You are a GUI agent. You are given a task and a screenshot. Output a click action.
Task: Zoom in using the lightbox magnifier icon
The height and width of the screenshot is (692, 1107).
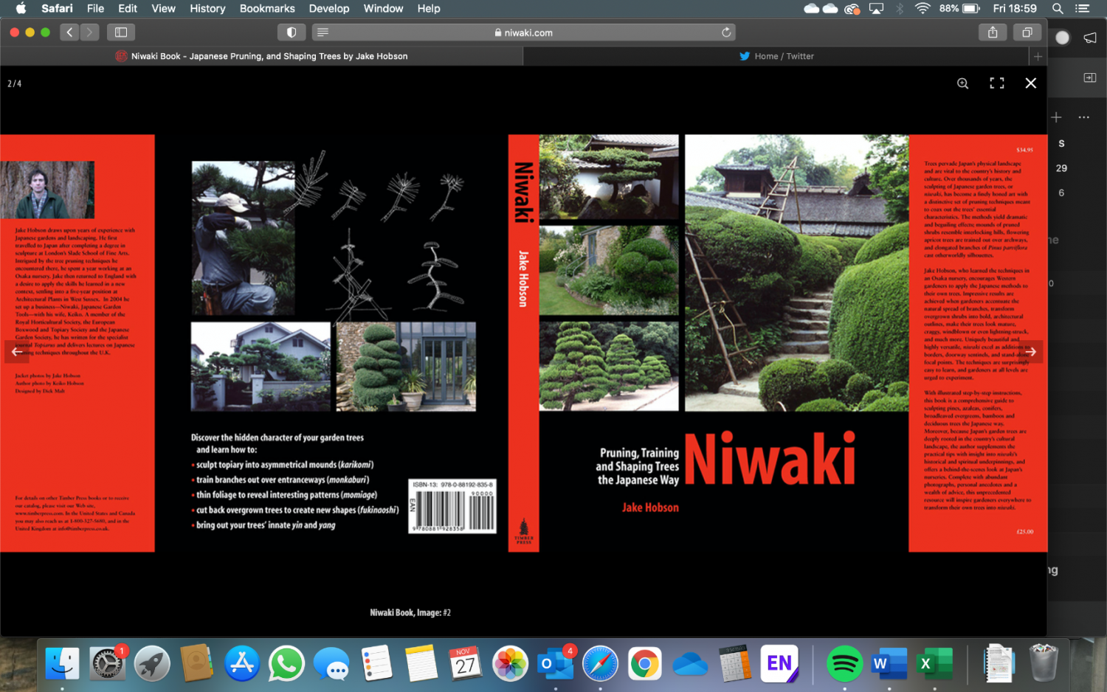(962, 83)
